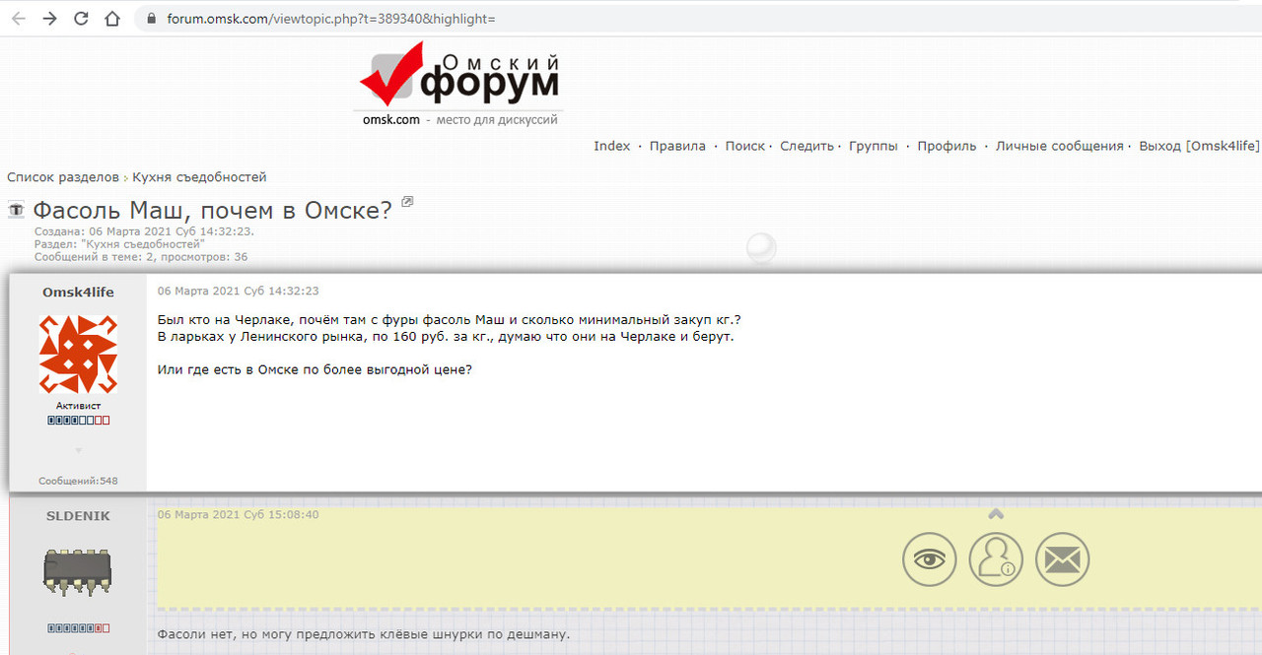Open topic title Фасоль Маш, почем в Омске?

(213, 210)
